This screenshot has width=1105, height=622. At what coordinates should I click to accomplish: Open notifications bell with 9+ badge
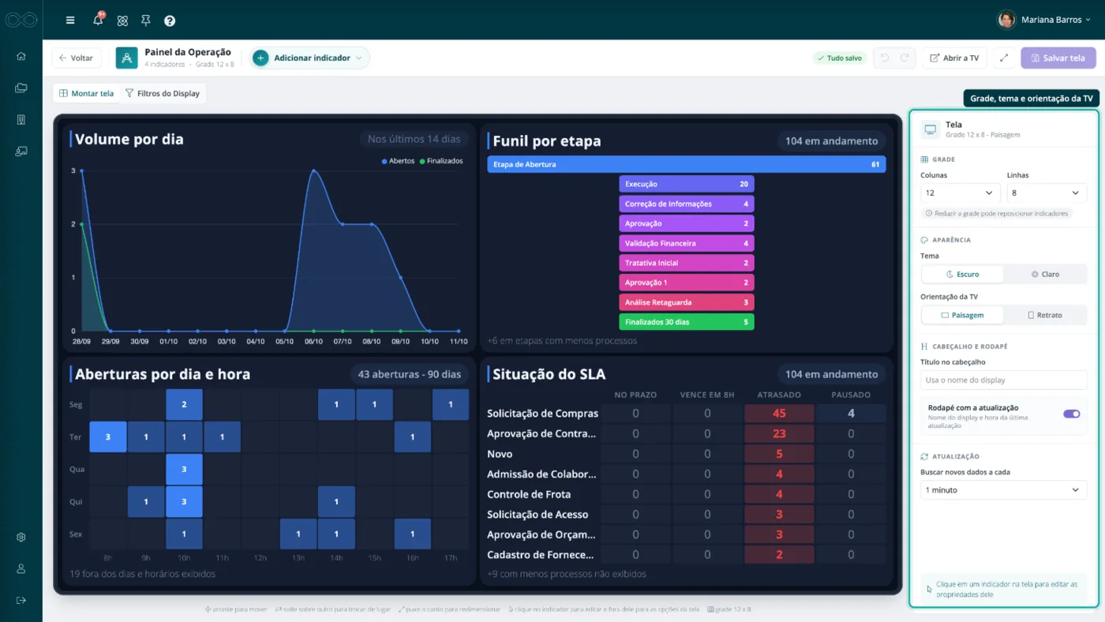(x=99, y=20)
